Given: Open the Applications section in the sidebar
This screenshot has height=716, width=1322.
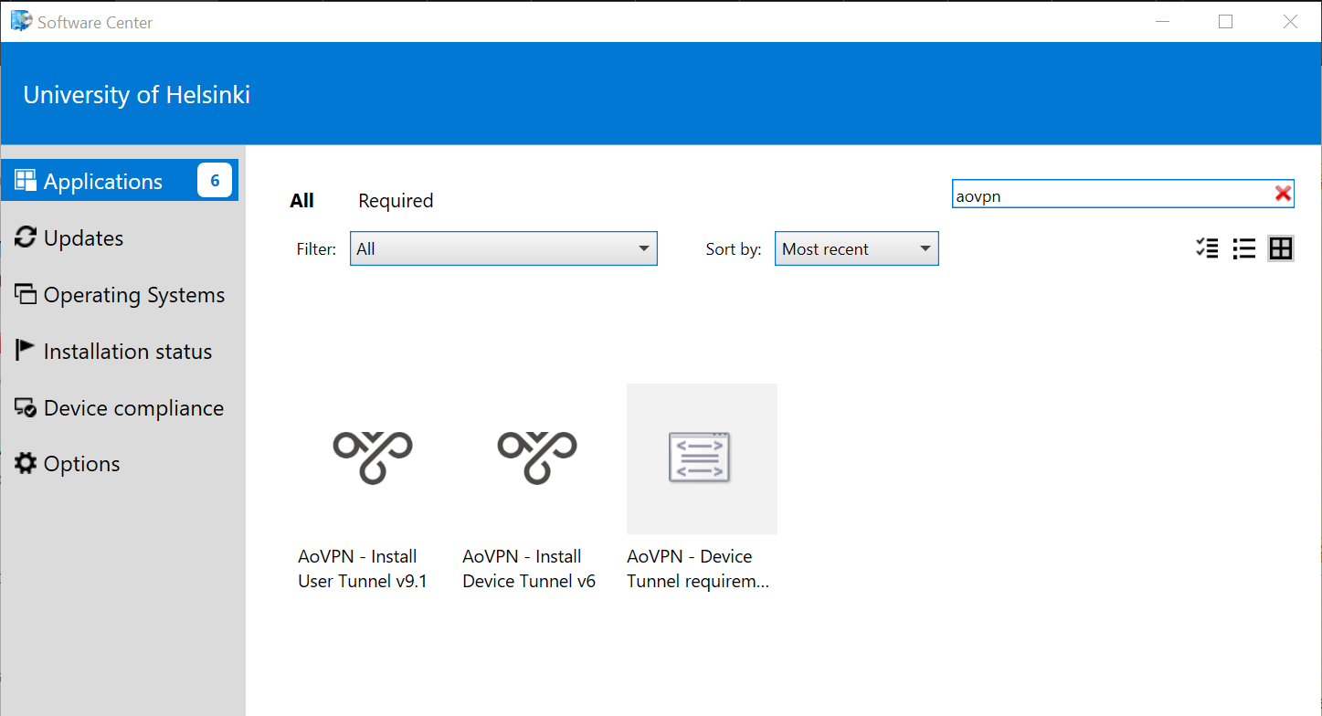Looking at the screenshot, I should [x=120, y=181].
